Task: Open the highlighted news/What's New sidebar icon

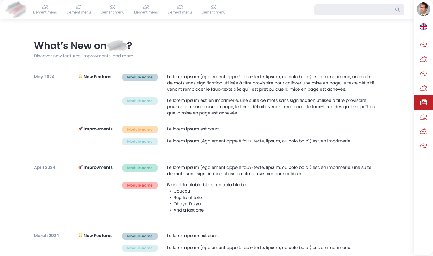Action: (423, 102)
